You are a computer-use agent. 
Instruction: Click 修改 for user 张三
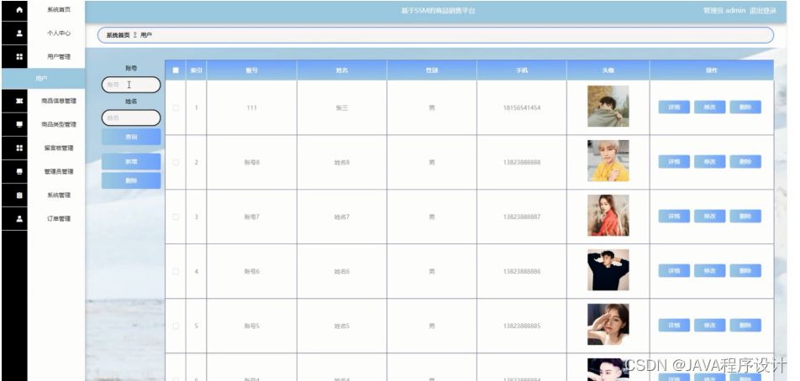tap(710, 107)
